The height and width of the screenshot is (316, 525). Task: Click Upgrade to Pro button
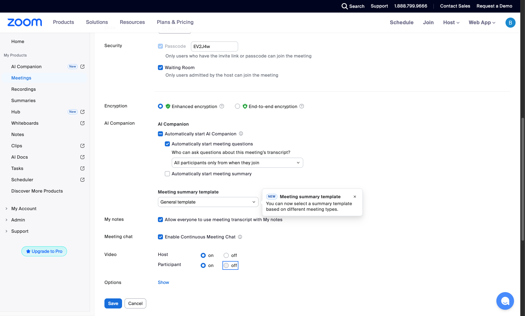pos(44,251)
